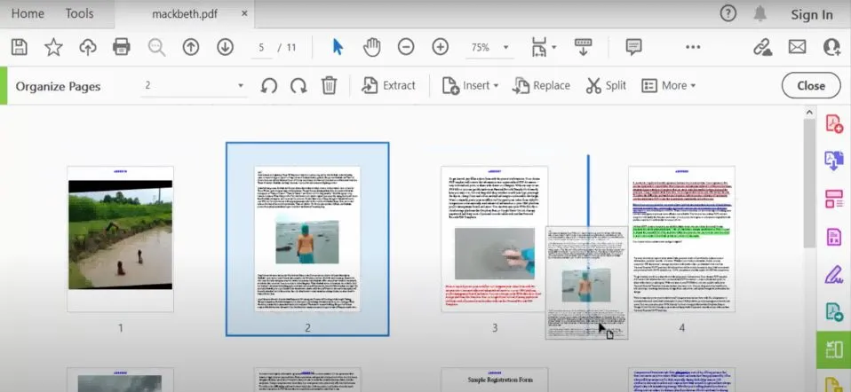851x392 pixels.
Task: Open the purple file tool in right sidebar
Action: (x=834, y=237)
